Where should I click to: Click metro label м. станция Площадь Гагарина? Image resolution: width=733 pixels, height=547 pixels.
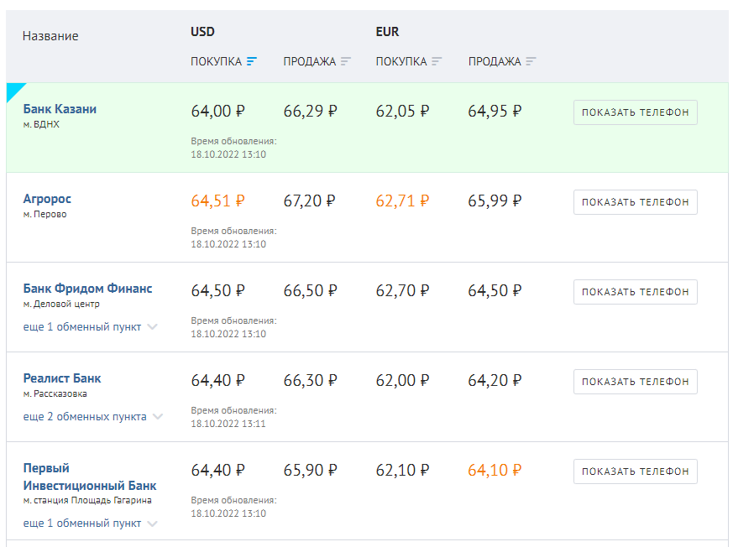tap(87, 500)
